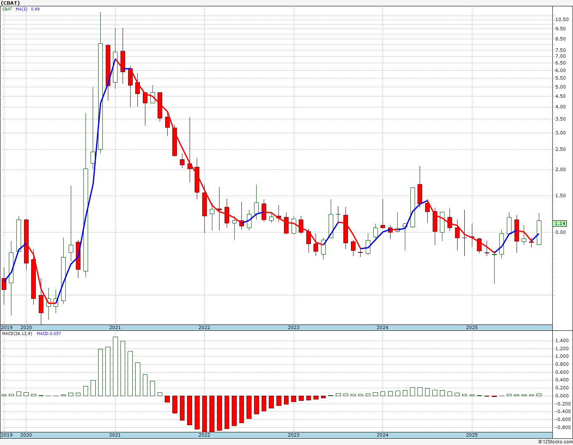
Task: Click the 1.400 MACD axis label
Action: (562, 340)
